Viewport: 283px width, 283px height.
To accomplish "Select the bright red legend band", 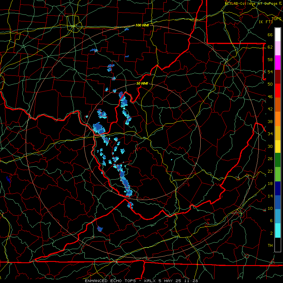I will click(278, 91).
